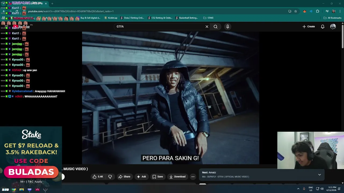Open the Chrome profile avatar
The height and width of the screenshot is (193, 344).
[334, 11]
